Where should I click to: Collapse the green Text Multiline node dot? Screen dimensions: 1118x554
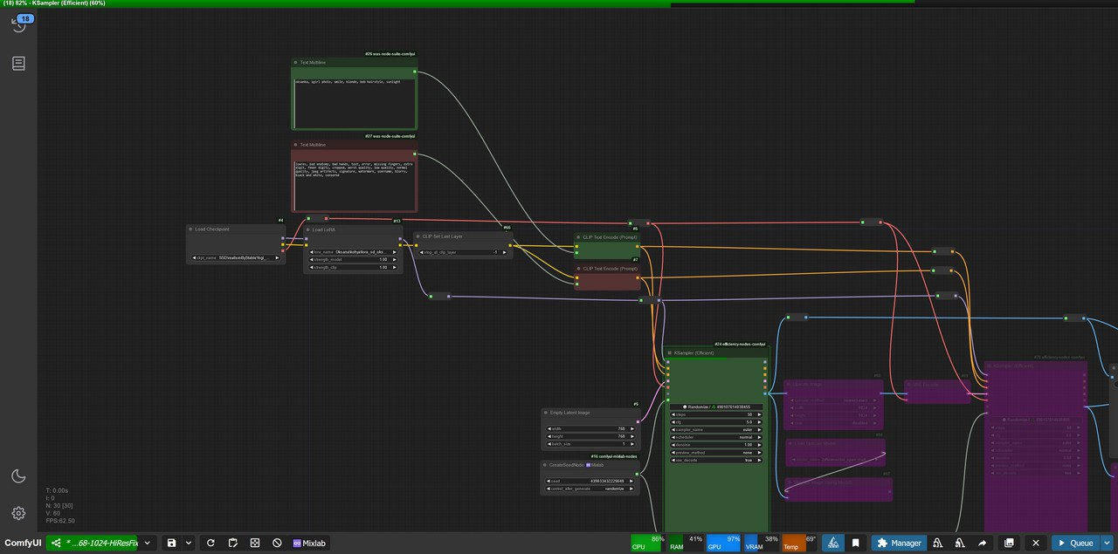click(x=296, y=63)
